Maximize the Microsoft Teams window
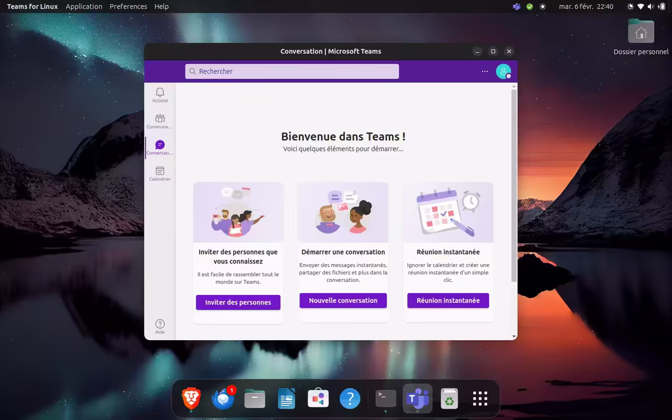This screenshot has width=672, height=420. tap(493, 51)
